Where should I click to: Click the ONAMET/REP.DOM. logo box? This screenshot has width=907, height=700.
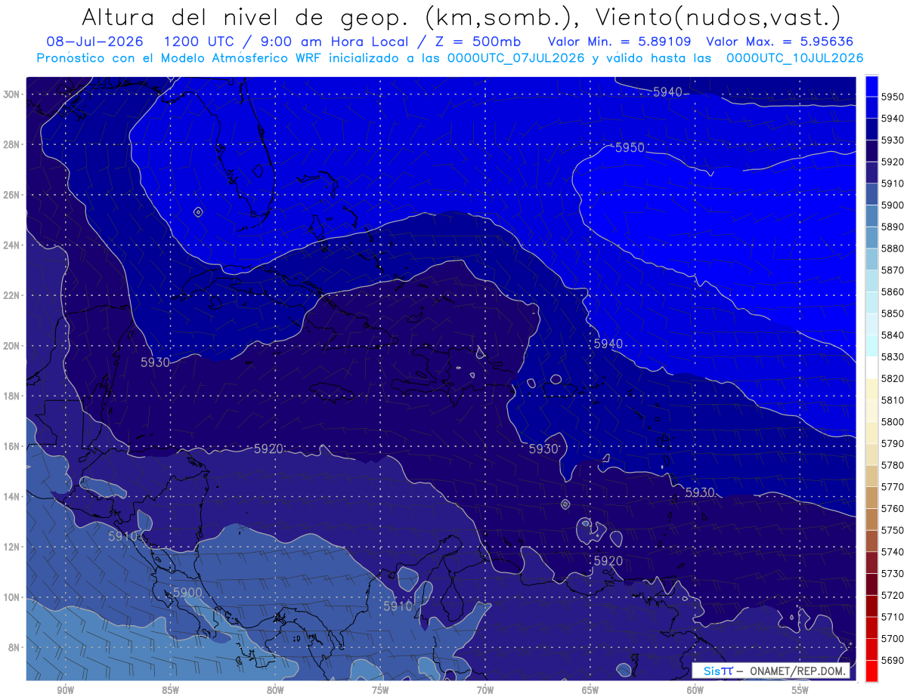pos(770,671)
